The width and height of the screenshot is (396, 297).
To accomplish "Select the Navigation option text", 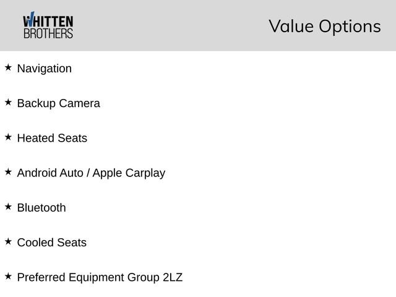I will click(45, 69).
